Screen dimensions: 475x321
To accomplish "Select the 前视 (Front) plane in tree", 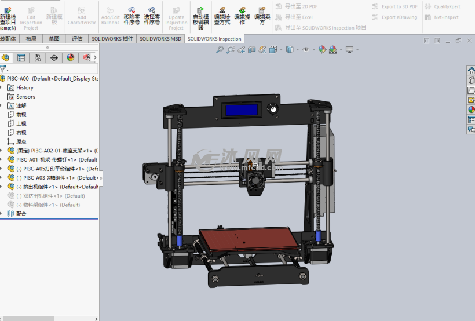I will click(17, 115).
